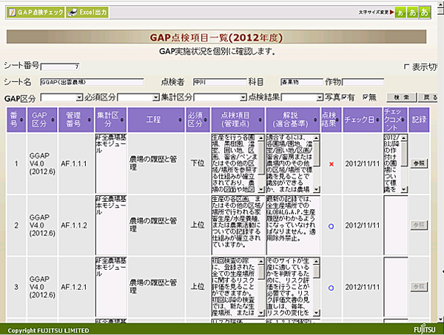Focus the シート名 input field

point(92,82)
